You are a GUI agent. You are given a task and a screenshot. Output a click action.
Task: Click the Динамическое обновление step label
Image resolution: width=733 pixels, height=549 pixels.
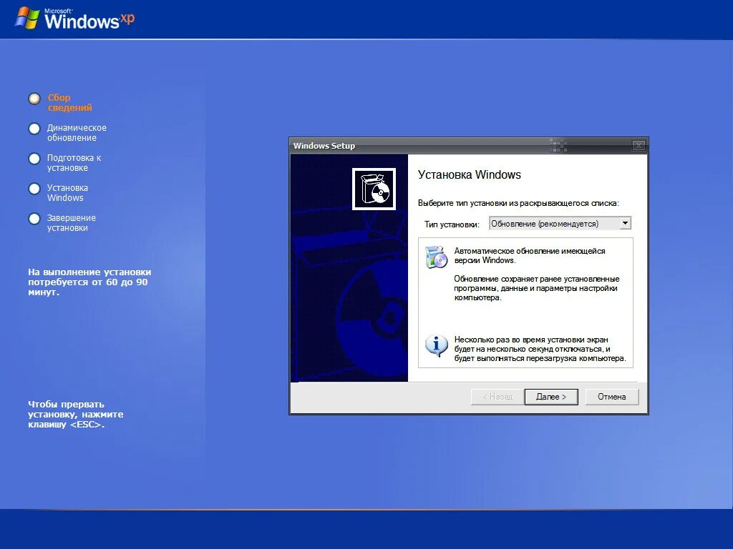point(77,132)
